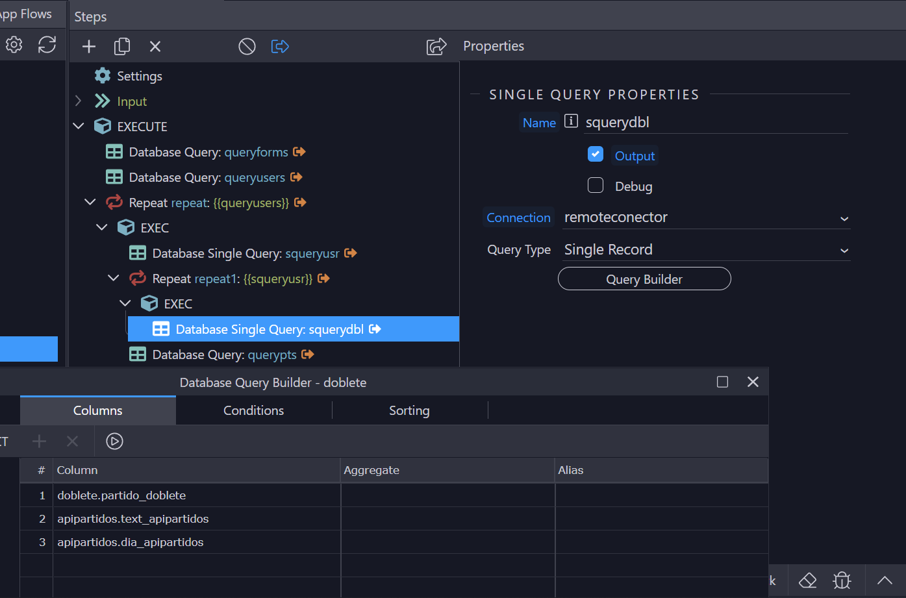Expand the Input tree node
This screenshot has height=598, width=906.
[x=79, y=101]
